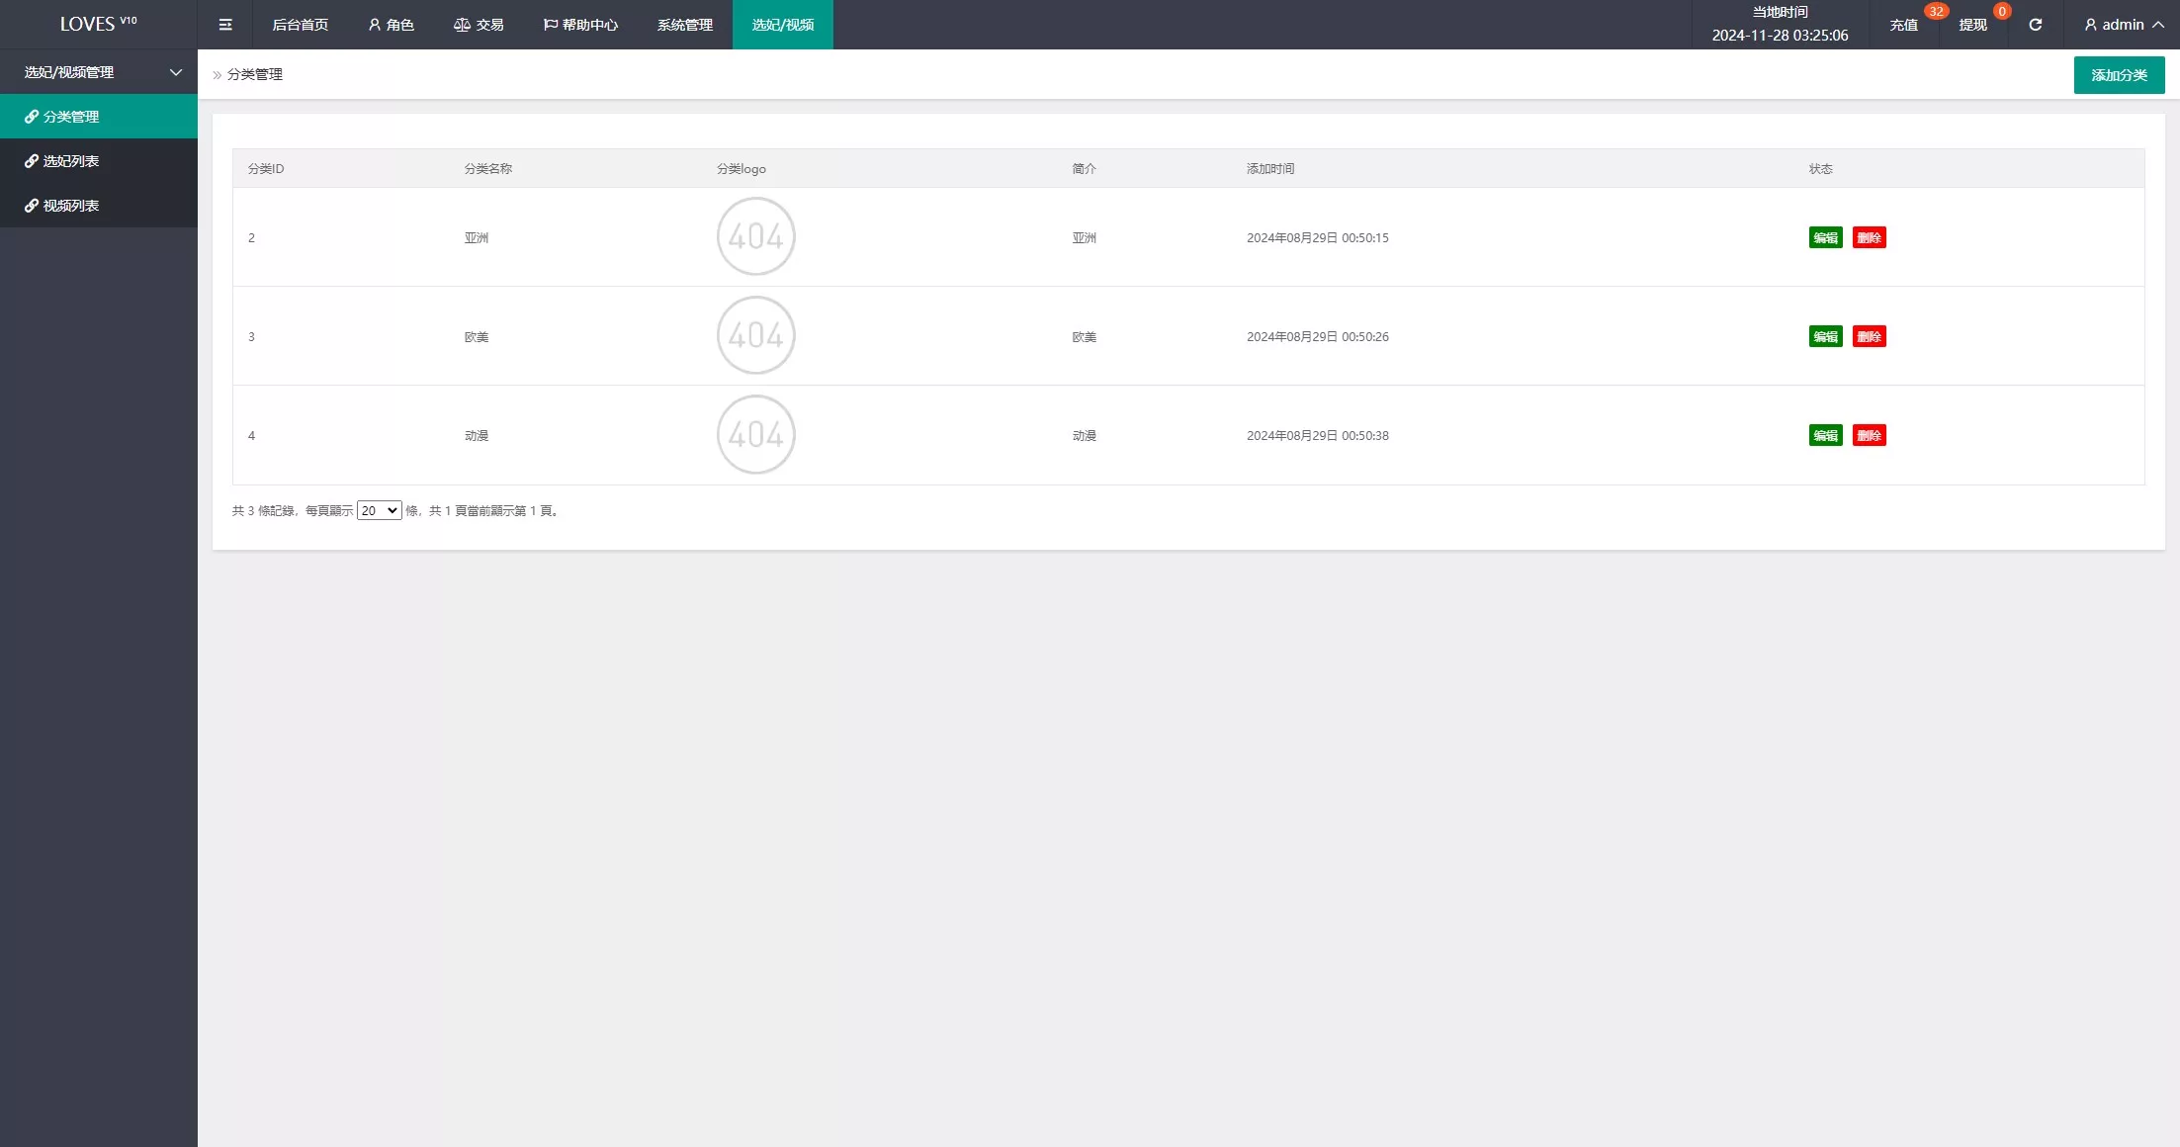2180x1147 pixels.
Task: Click the sidebar collapse hamburger icon
Action: coord(225,25)
